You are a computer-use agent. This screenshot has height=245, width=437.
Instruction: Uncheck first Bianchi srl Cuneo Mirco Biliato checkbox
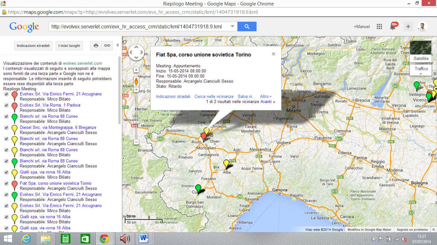point(6,117)
